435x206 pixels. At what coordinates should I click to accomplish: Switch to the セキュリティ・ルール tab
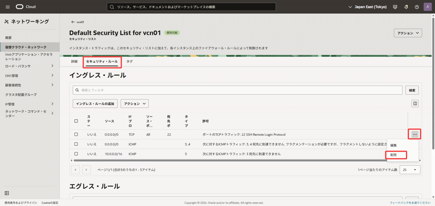[x=102, y=61]
